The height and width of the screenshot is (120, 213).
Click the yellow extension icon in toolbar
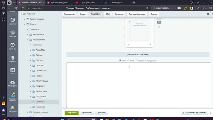coord(192,8)
